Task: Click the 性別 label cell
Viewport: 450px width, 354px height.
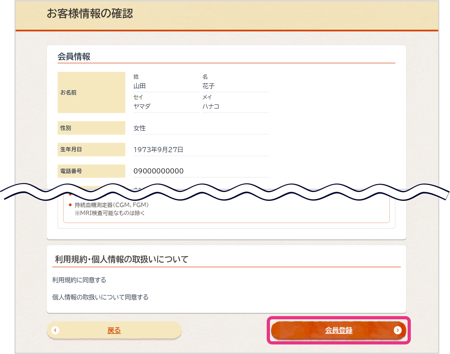Action: click(x=91, y=128)
